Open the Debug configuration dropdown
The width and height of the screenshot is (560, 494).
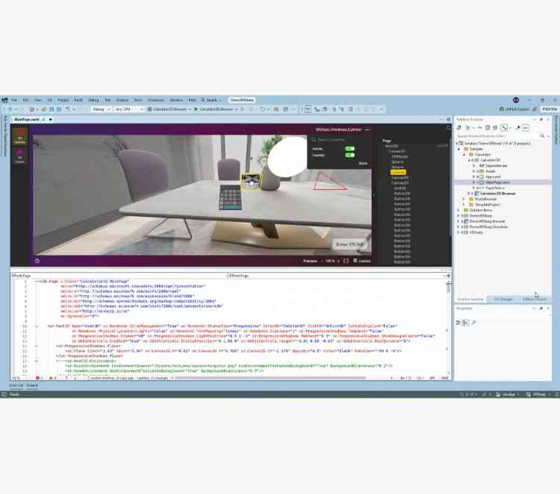pos(102,109)
